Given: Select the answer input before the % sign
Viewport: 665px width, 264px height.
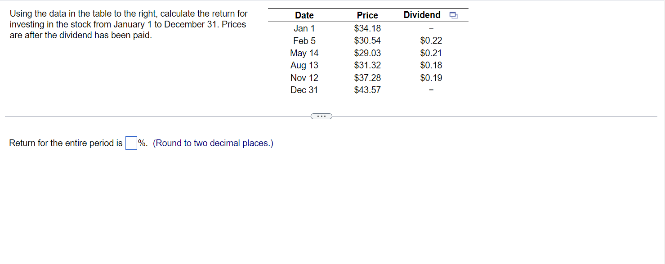Looking at the screenshot, I should click(130, 143).
